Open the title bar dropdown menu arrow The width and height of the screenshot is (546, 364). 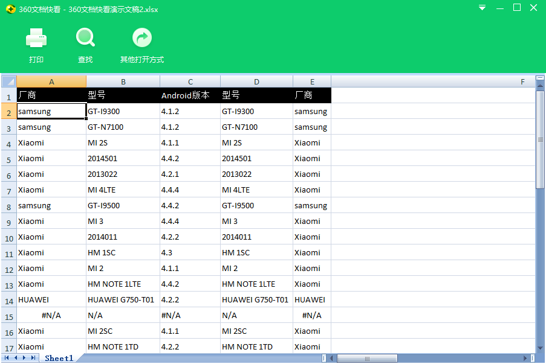point(483,8)
